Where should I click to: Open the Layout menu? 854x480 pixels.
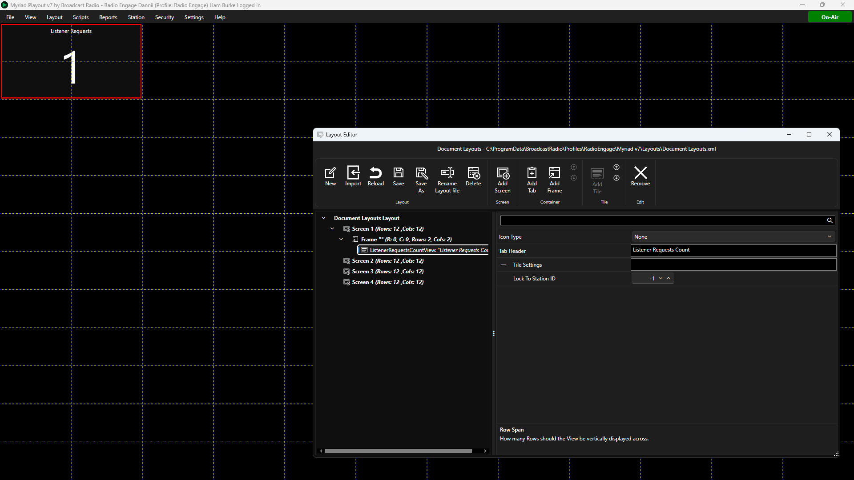click(54, 17)
